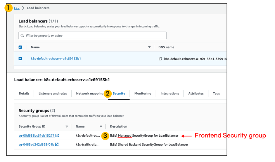Screen dimensions: 275x162
Task: Click the Security Group ID column header text
Action: [x=32, y=126]
